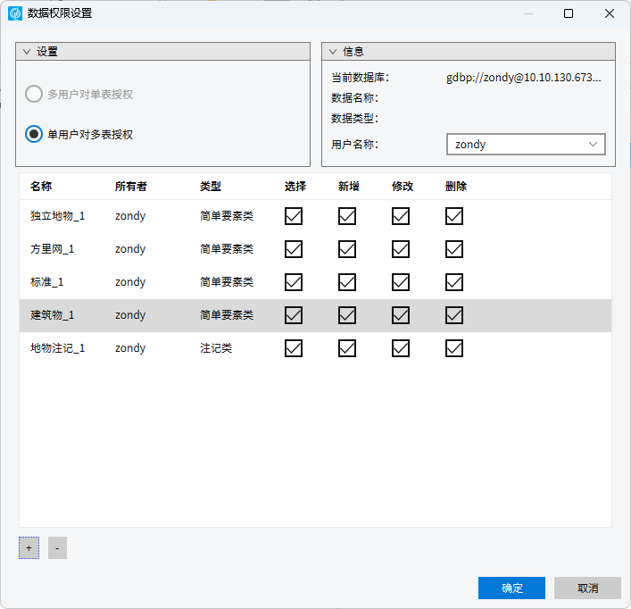Toggle 修改 checkbox for 标准_1

(x=401, y=282)
